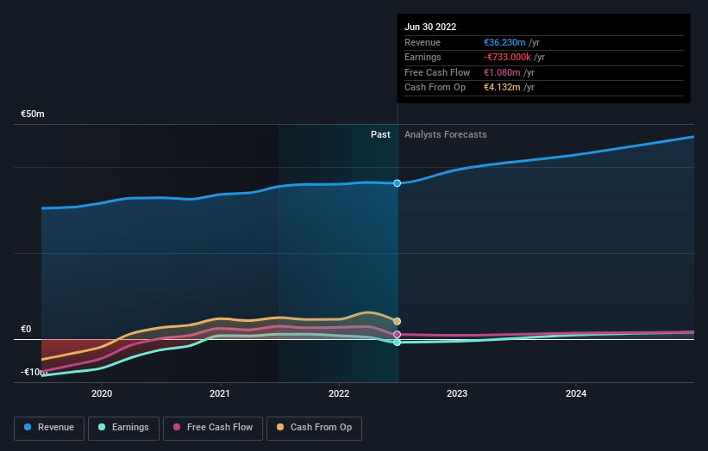Click the €0 y-axis label

[26, 329]
